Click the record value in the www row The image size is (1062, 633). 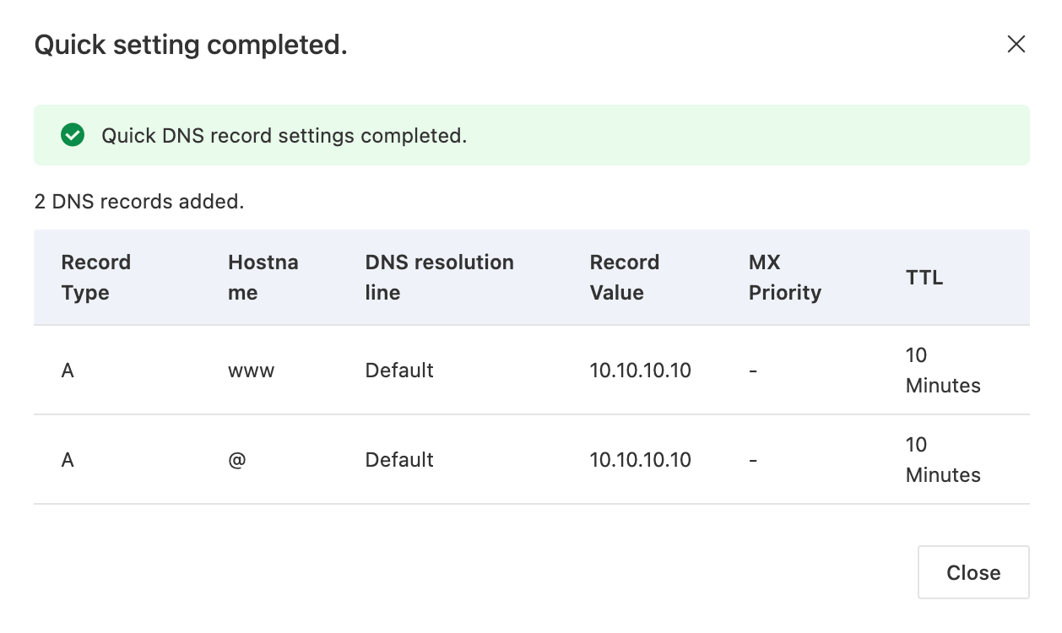tap(640, 371)
